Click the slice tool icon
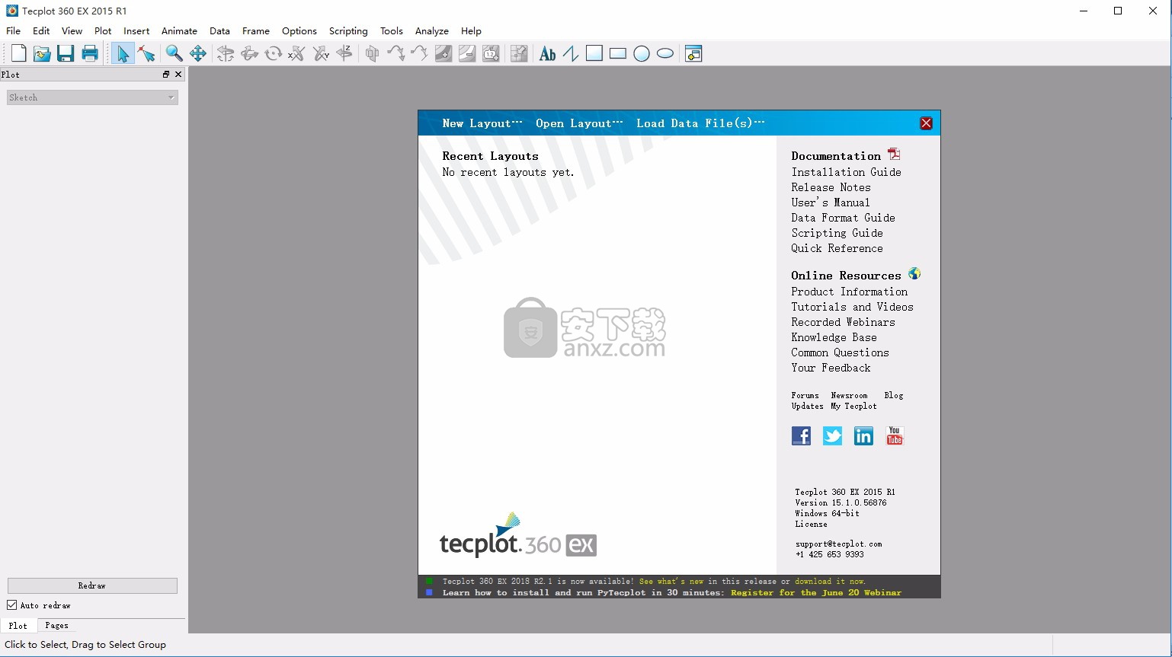The height and width of the screenshot is (657, 1172). (x=372, y=53)
